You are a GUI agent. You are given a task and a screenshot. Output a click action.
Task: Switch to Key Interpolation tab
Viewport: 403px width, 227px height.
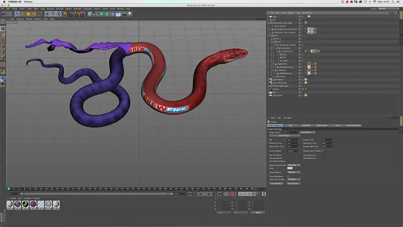353,125
